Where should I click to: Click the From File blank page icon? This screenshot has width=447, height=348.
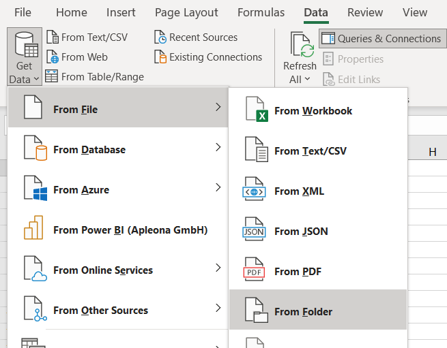click(x=33, y=107)
